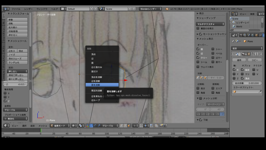Open the 編集モード mode dropdown

click(x=60, y=126)
